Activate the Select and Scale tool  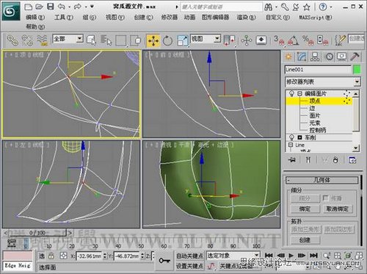click(x=182, y=40)
